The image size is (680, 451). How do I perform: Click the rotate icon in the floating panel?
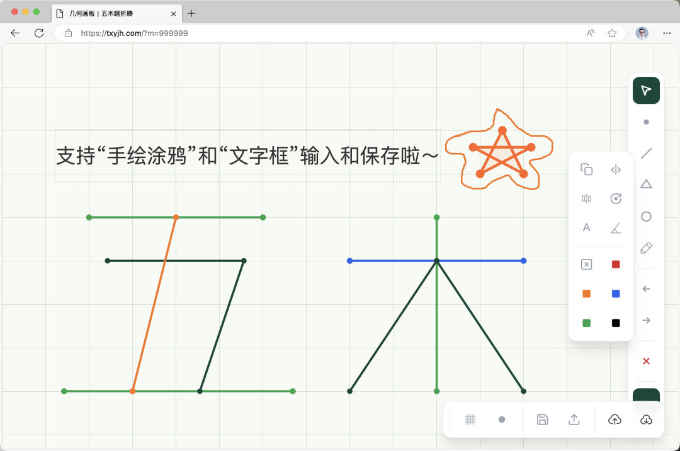click(616, 198)
